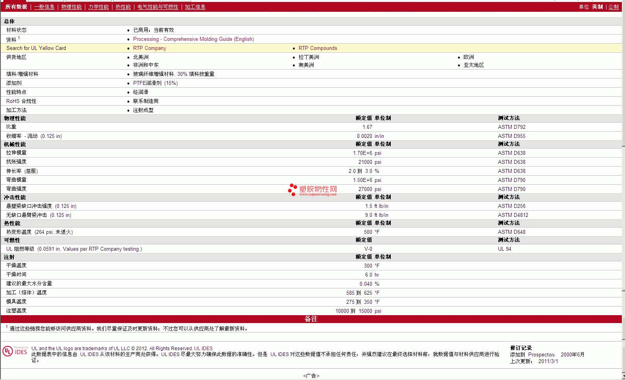Open 电气性能与可燃性 tab
Screen dimensions: 625x380
[x=158, y=7]
